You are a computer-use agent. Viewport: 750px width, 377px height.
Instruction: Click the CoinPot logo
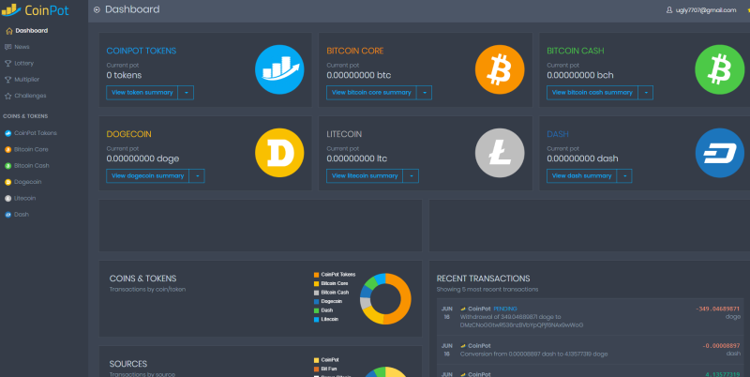point(36,9)
